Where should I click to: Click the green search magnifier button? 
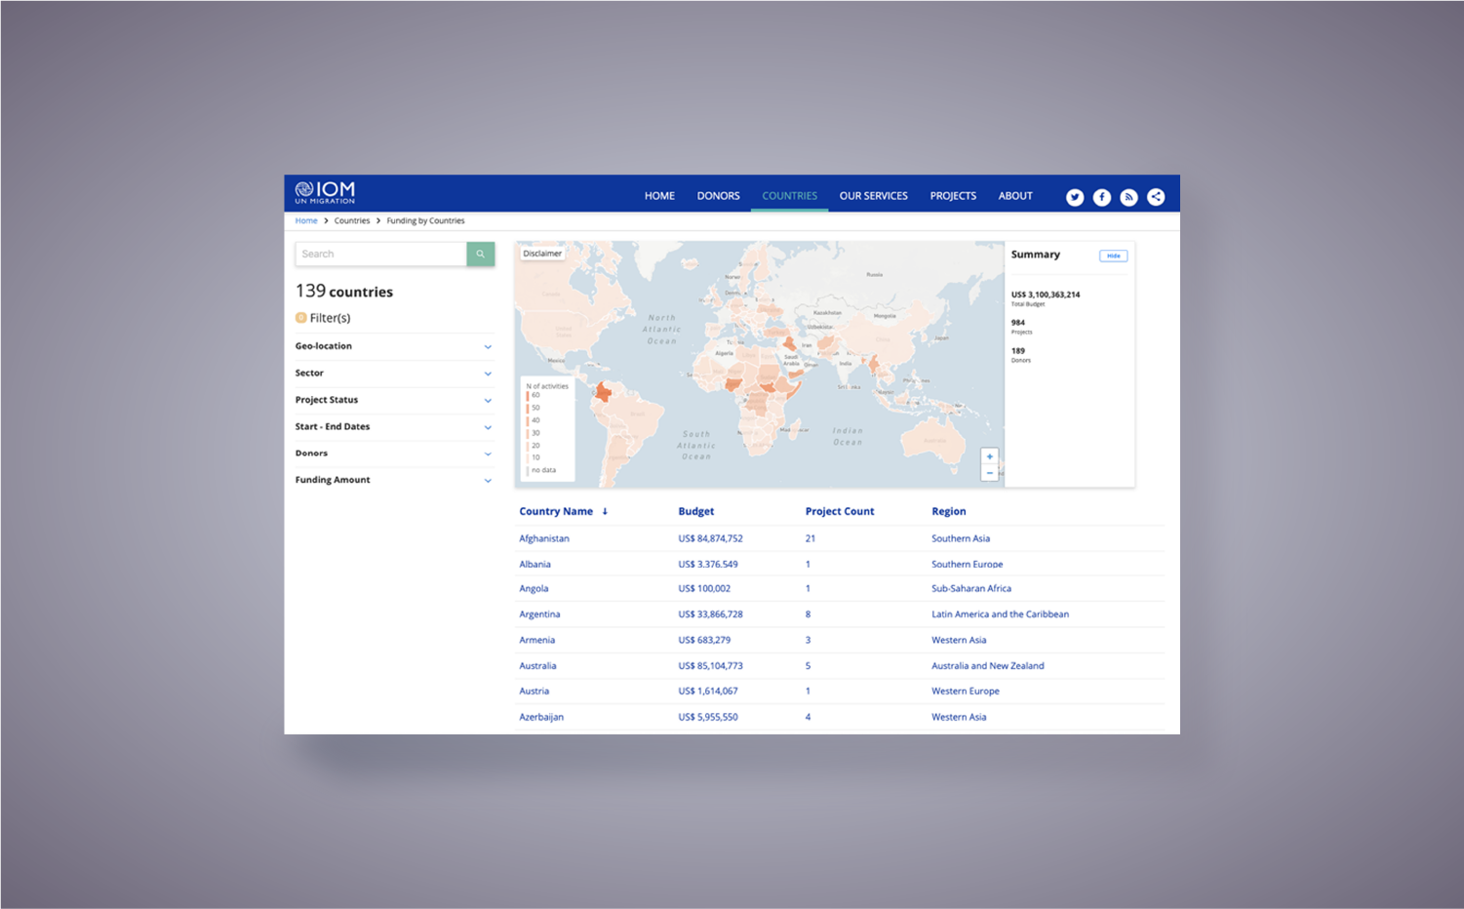(481, 254)
